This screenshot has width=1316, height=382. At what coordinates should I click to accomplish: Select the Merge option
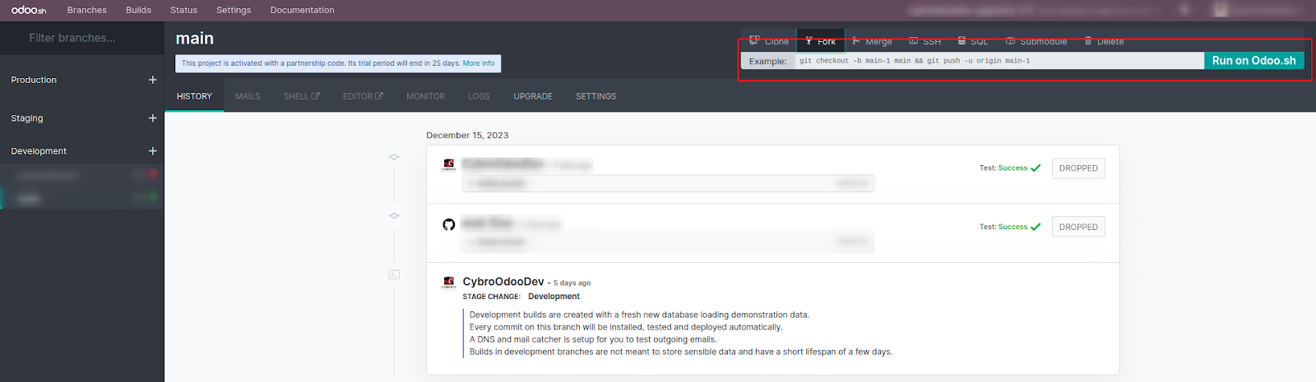pos(872,41)
